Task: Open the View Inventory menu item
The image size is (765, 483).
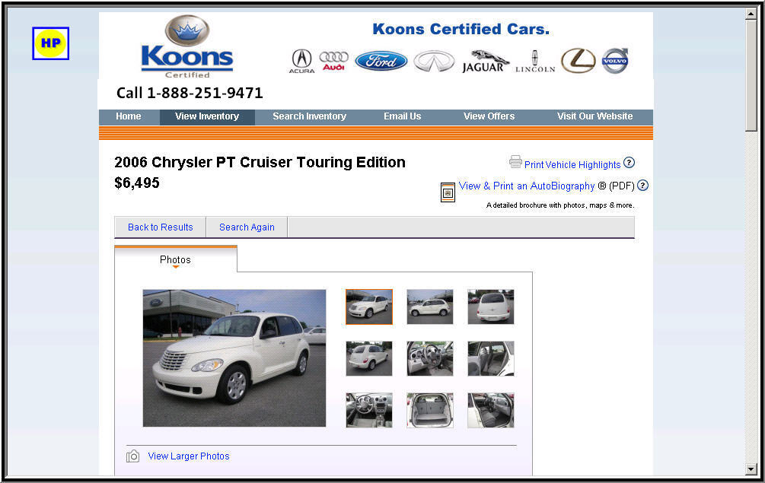Action: point(207,116)
